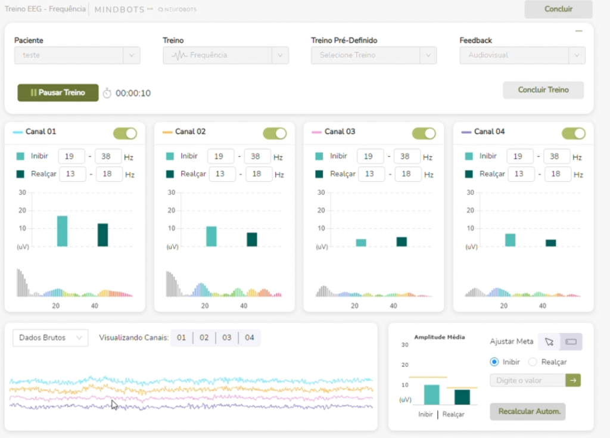610x438 pixels.
Task: Click Canal 01 Inibir teal color square
Action: pos(20,156)
